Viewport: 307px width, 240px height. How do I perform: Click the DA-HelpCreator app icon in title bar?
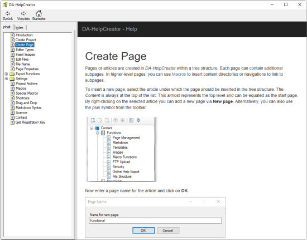point(5,4)
